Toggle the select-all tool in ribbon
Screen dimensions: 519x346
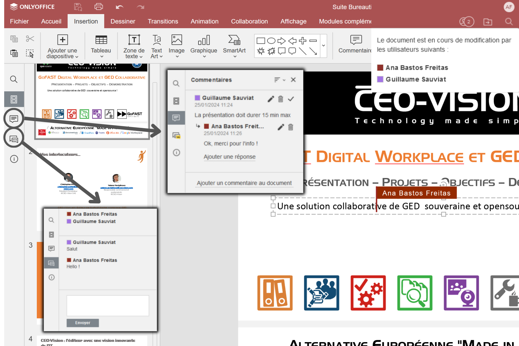click(30, 53)
